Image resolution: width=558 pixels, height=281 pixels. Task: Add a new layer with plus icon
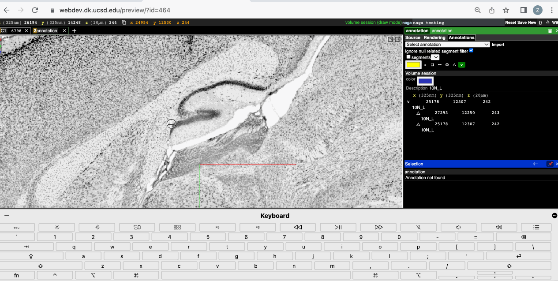pyautogui.click(x=74, y=31)
